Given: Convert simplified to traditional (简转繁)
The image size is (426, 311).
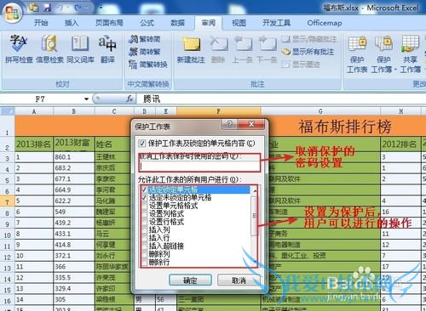Looking at the screenshot, I should point(145,52).
